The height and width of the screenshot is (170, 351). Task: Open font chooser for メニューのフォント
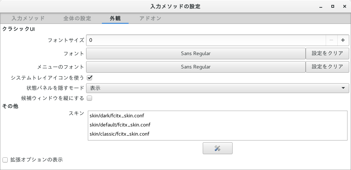pos(196,67)
